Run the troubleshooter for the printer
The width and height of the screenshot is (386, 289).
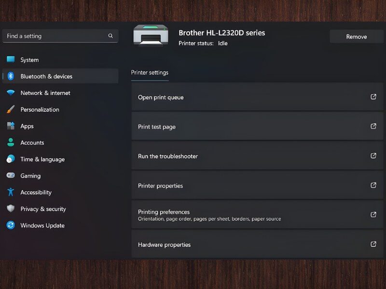[x=168, y=156]
